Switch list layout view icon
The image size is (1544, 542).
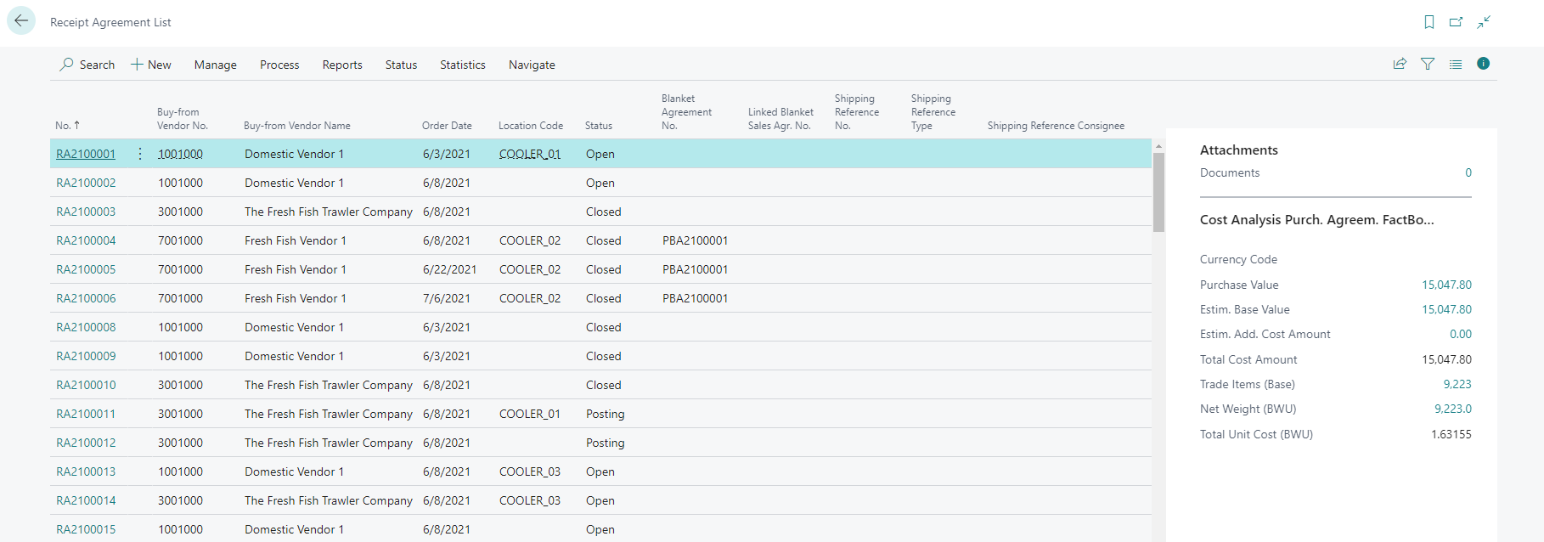click(1456, 64)
